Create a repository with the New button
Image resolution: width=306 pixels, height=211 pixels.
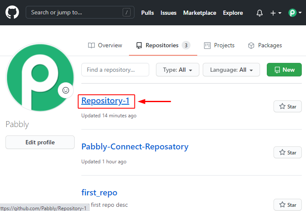point(284,70)
